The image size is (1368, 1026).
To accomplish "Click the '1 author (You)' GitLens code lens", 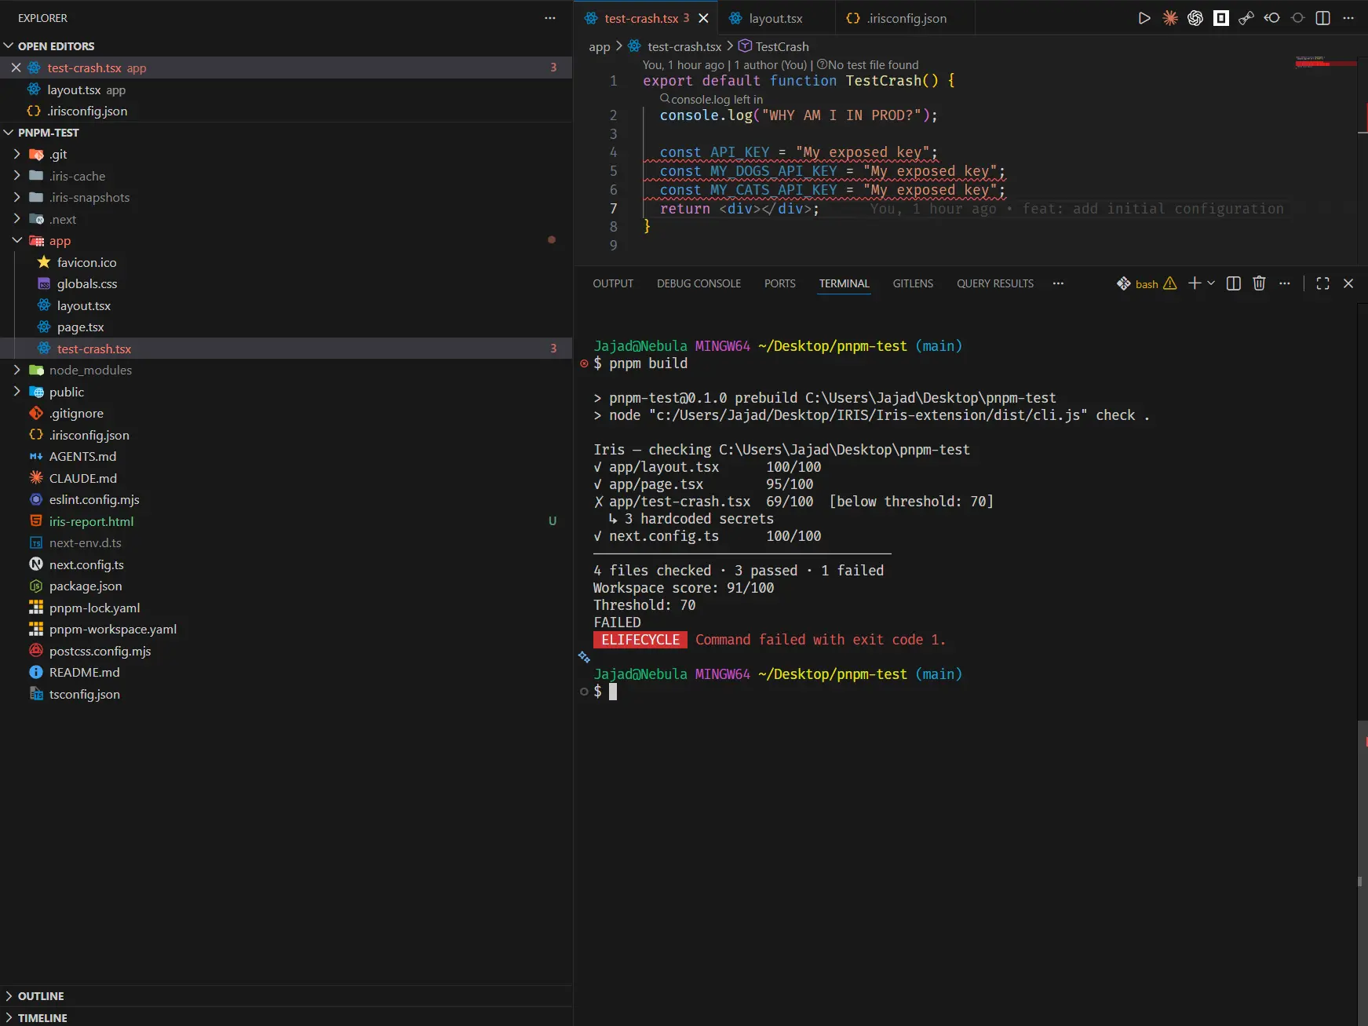I will 770,65.
